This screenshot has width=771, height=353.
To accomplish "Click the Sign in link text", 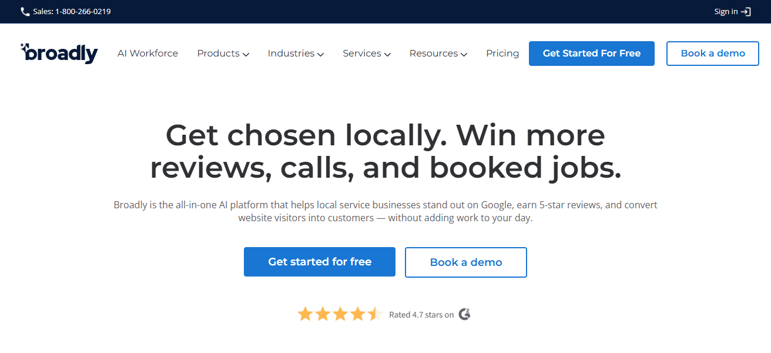I will point(726,12).
